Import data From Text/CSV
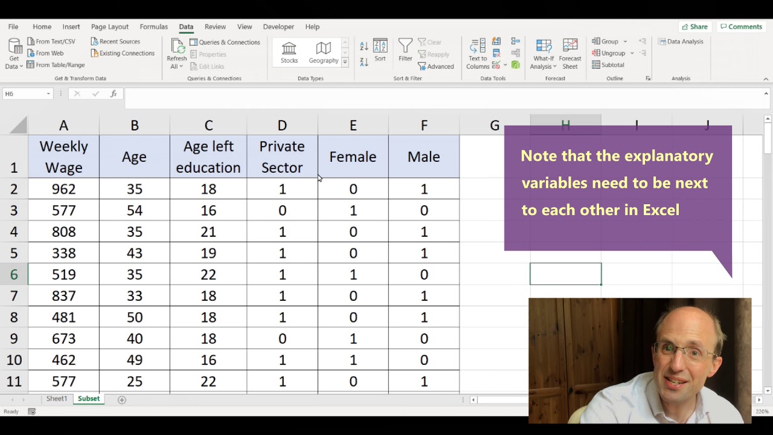 click(51, 42)
